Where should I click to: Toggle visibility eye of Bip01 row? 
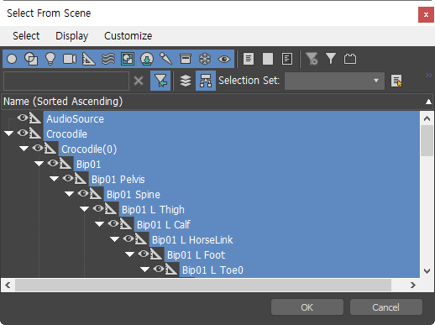coord(53,163)
